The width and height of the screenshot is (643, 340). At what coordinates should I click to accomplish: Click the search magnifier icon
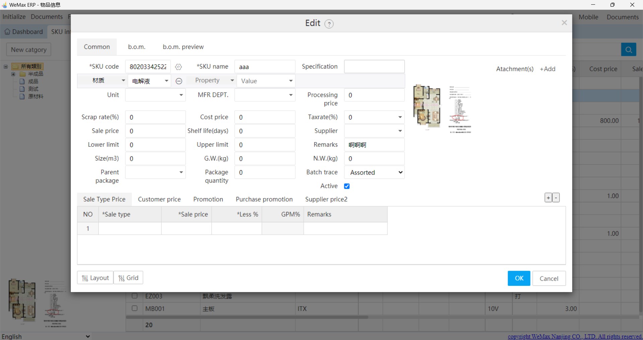[629, 50]
